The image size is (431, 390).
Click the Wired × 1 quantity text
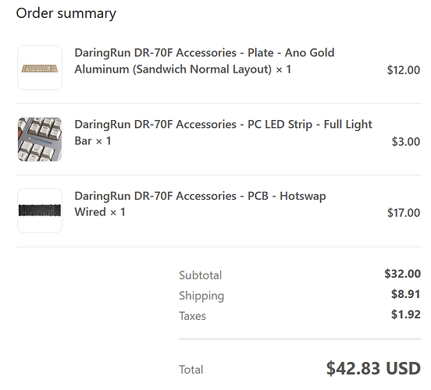[100, 212]
